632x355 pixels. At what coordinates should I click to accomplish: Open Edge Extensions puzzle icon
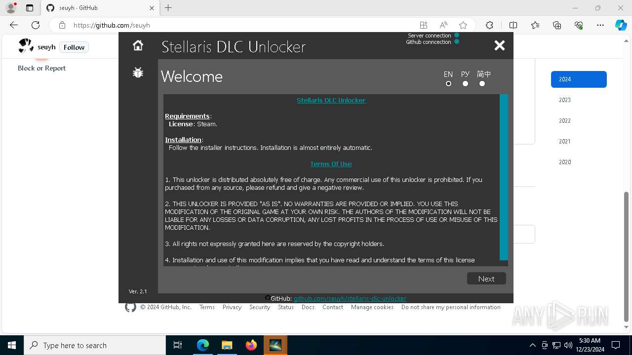point(489,25)
